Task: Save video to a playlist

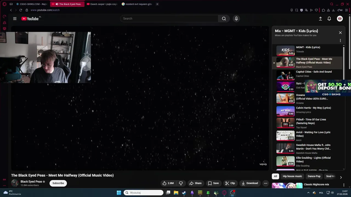Action: pos(213,183)
